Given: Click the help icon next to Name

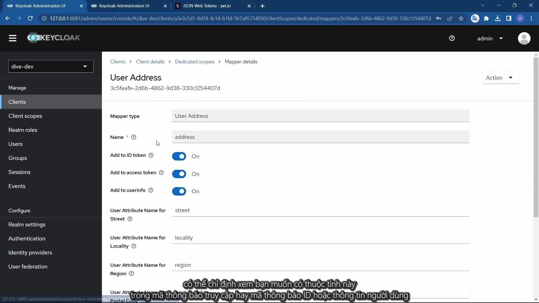Looking at the screenshot, I should (134, 137).
